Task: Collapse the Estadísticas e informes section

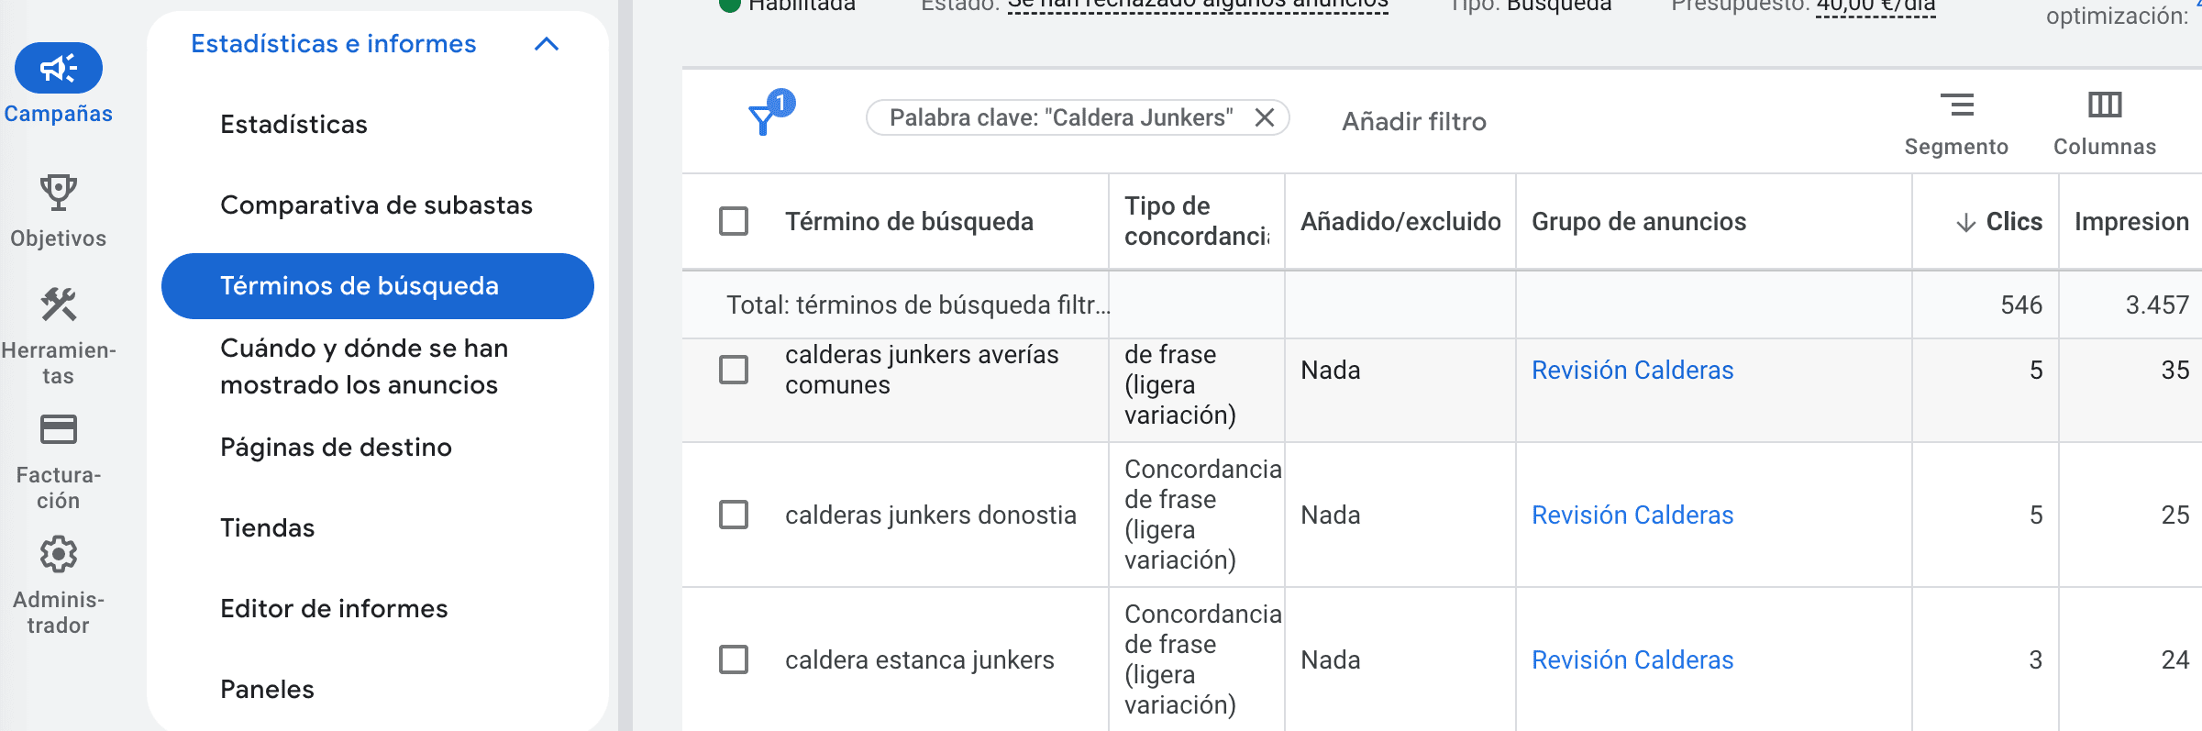Action: coord(547,44)
